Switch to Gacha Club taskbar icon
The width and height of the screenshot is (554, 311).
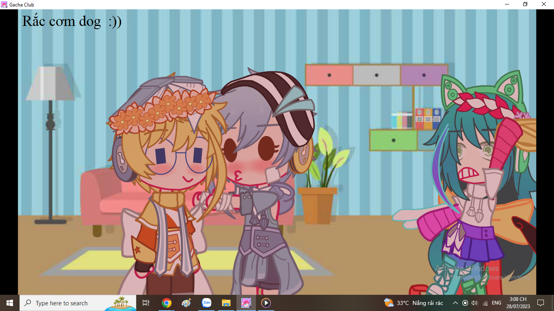pyautogui.click(x=246, y=303)
